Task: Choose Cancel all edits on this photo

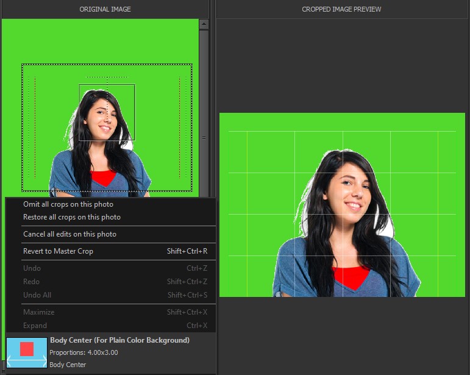Action: coord(69,234)
